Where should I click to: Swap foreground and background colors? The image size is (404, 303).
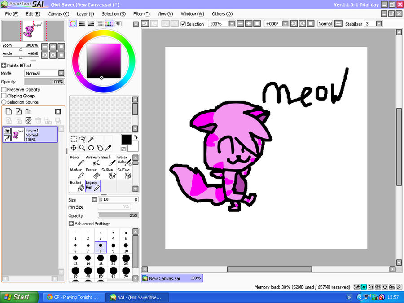tap(136, 137)
